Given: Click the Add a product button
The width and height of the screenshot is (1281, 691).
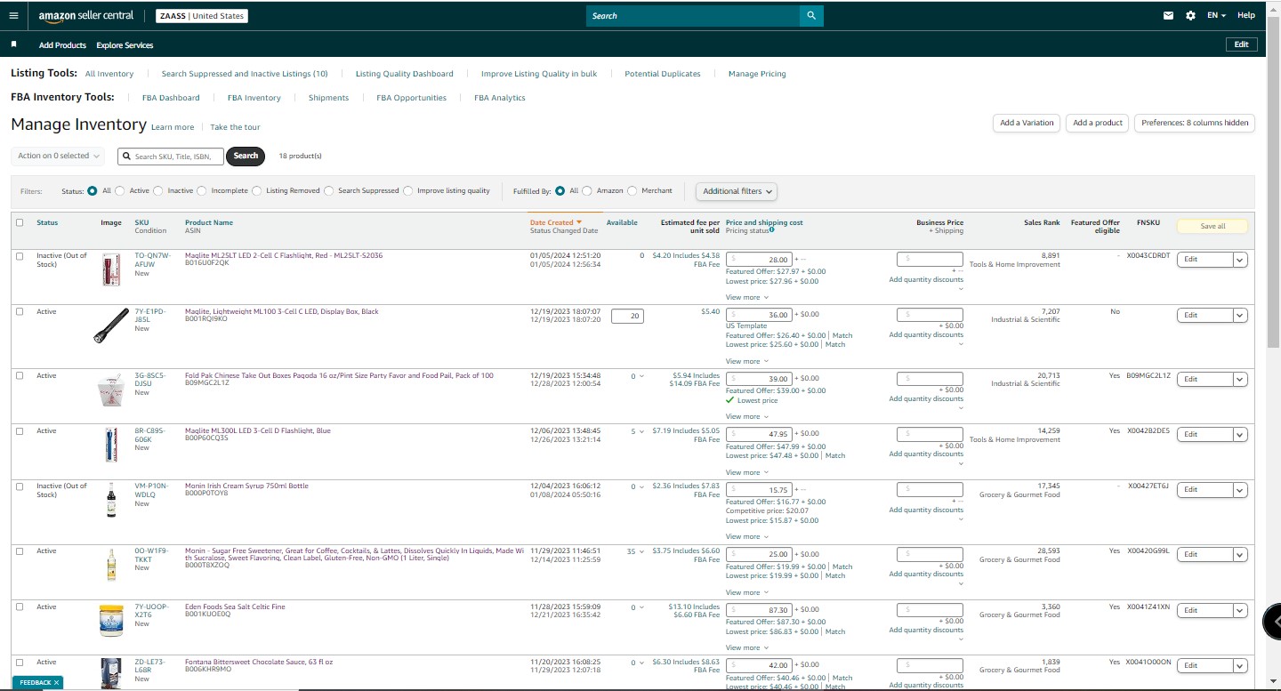Looking at the screenshot, I should point(1098,123).
